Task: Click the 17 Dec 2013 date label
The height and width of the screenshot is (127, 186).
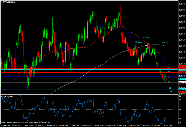Action: tap(52, 125)
